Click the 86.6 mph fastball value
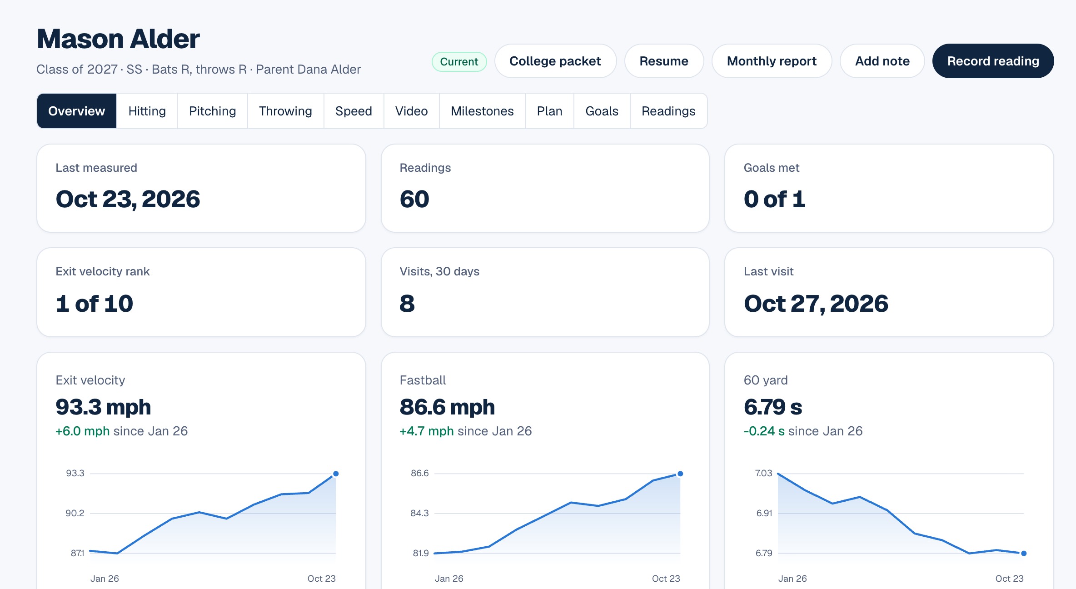This screenshot has width=1076, height=589. click(447, 407)
